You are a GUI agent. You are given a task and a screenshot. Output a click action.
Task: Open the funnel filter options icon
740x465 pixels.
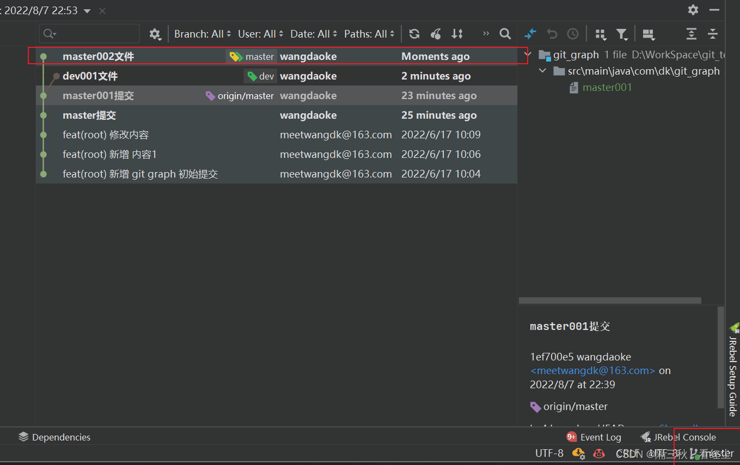pos(622,34)
